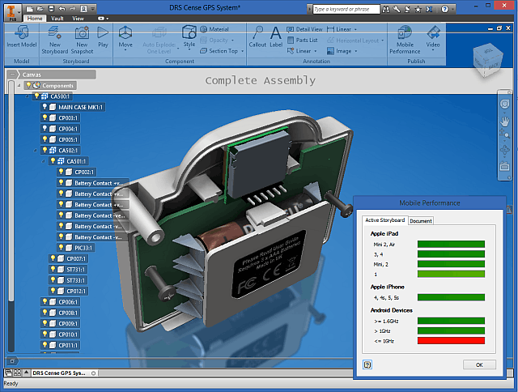Open the Opacity dropdown arrow
The image size is (518, 392).
point(232,40)
